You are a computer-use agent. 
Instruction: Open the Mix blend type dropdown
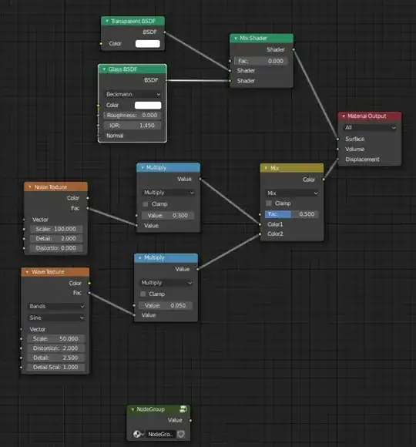(x=292, y=193)
